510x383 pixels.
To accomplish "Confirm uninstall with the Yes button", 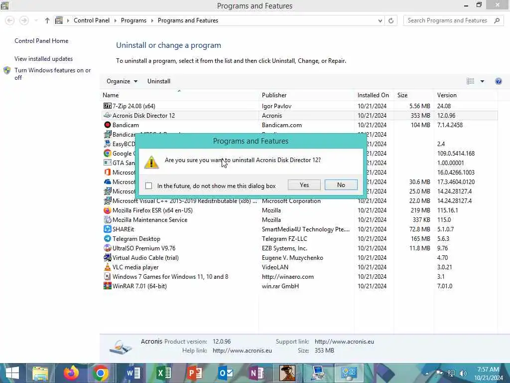I will click(x=304, y=185).
